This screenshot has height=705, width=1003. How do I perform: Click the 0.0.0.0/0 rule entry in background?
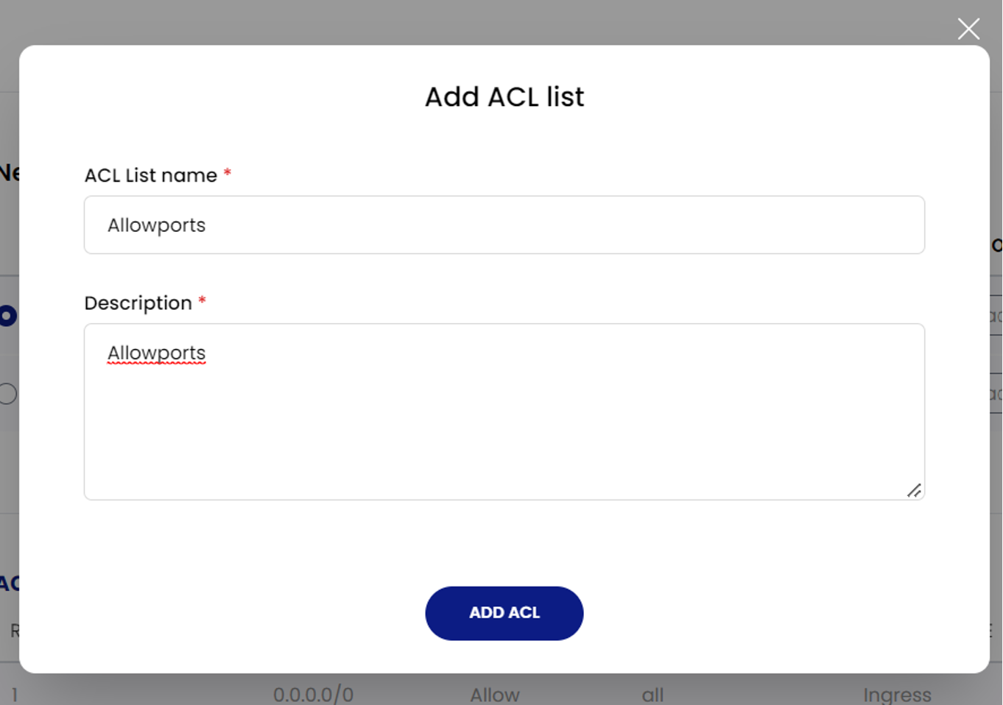click(x=314, y=694)
